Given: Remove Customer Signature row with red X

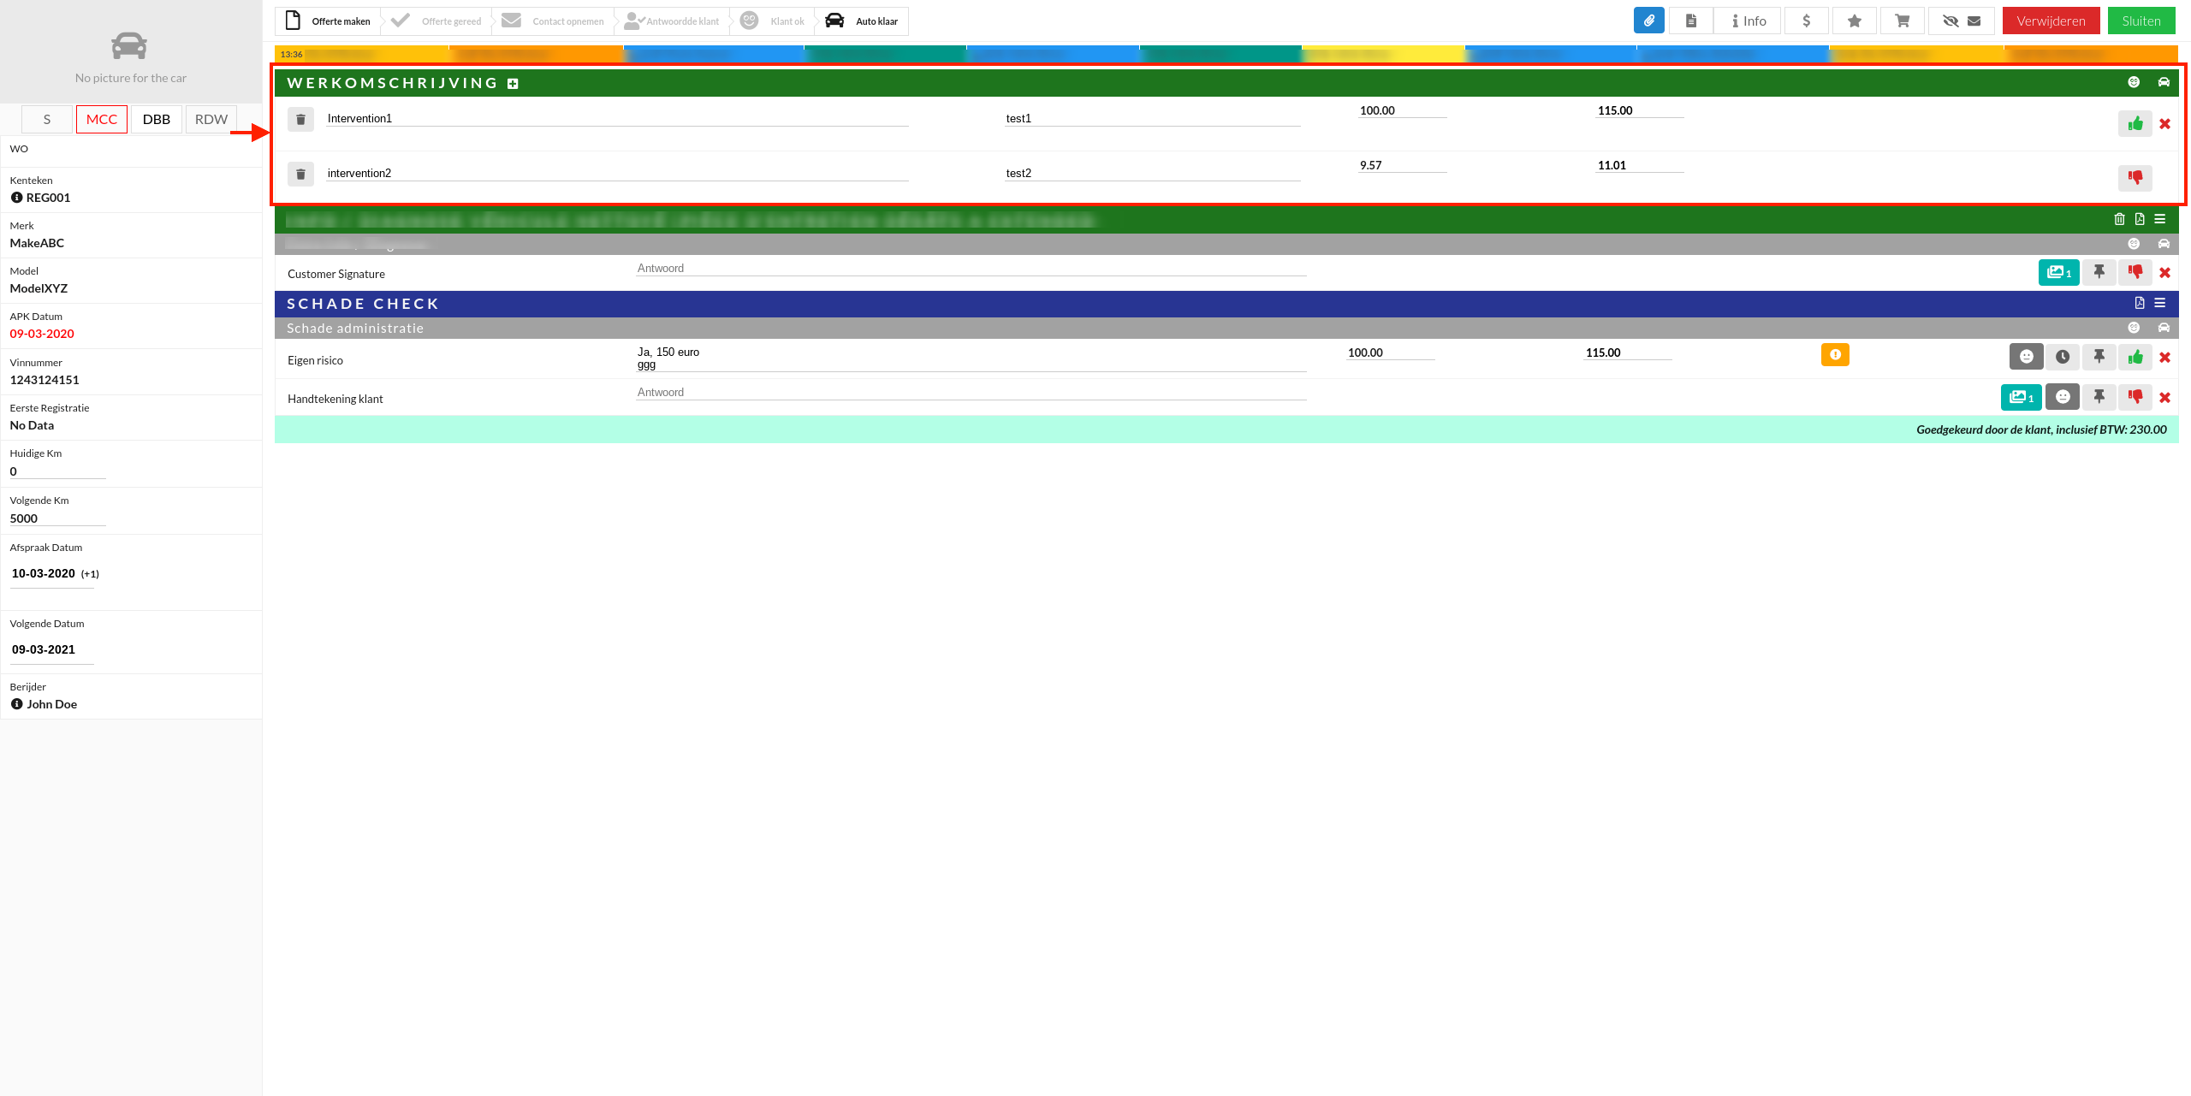Looking at the screenshot, I should (2164, 273).
